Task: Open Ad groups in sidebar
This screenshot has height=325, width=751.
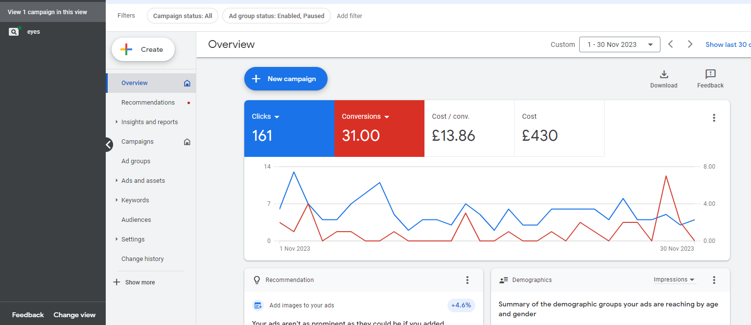Action: click(136, 161)
